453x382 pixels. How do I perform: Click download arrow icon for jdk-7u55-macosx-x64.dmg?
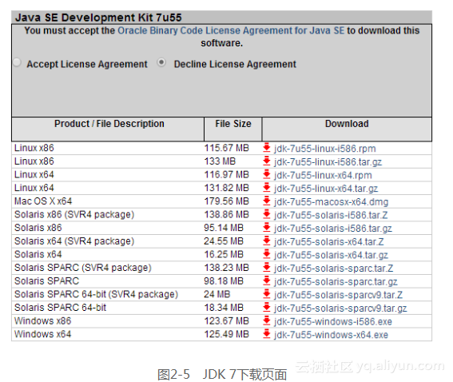click(x=266, y=201)
